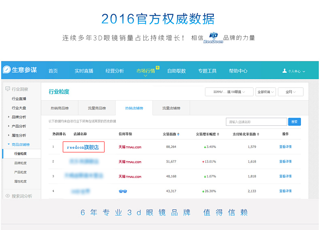Image resolution: width=320 pixels, height=230 pixels.
Task: Select 产品粒度 in the sidebar
Action: point(20,172)
